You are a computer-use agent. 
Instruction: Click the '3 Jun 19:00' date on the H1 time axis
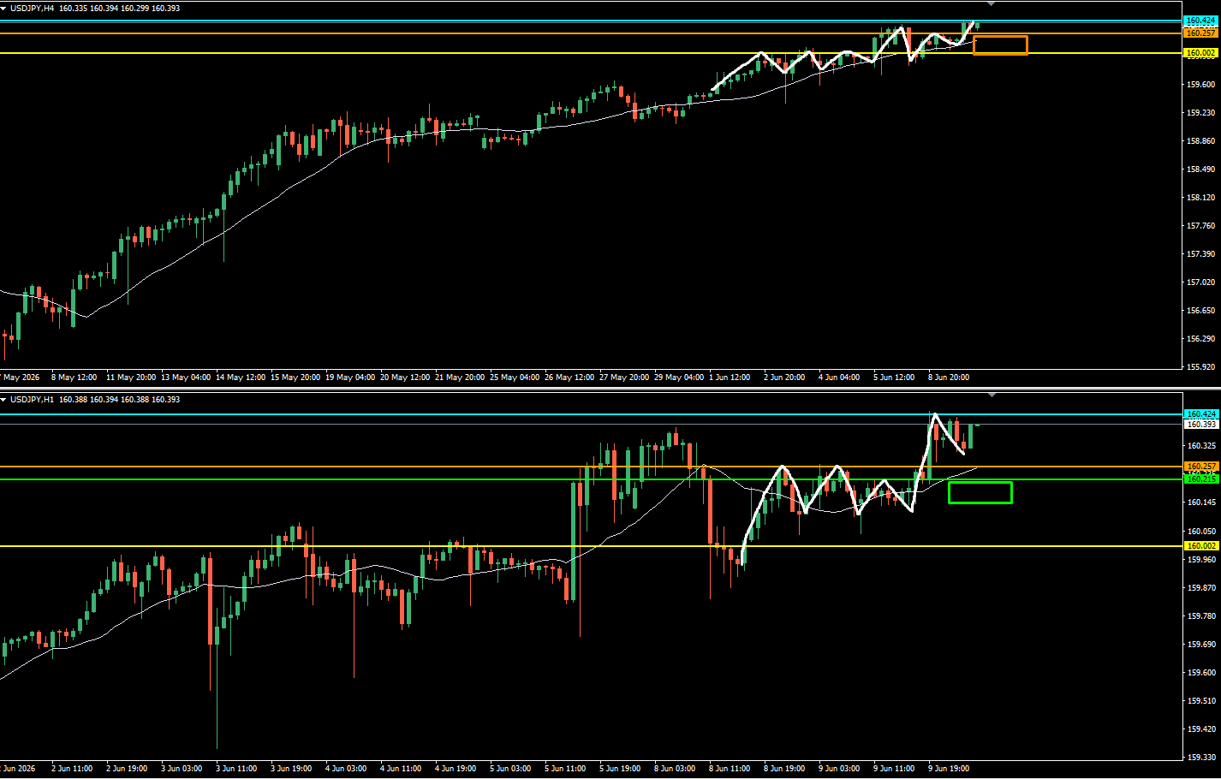(x=291, y=769)
